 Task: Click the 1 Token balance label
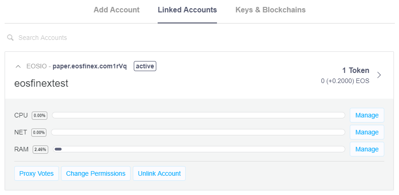click(x=355, y=70)
